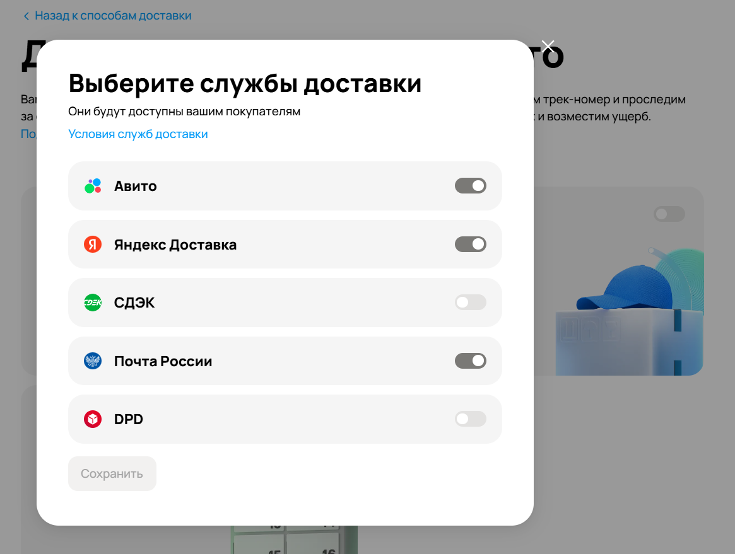
Task: Click the СДЭК label text
Action: [x=134, y=303]
